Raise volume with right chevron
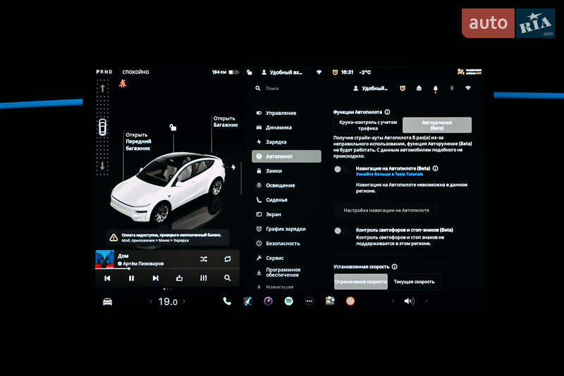The image size is (564, 376). click(427, 301)
